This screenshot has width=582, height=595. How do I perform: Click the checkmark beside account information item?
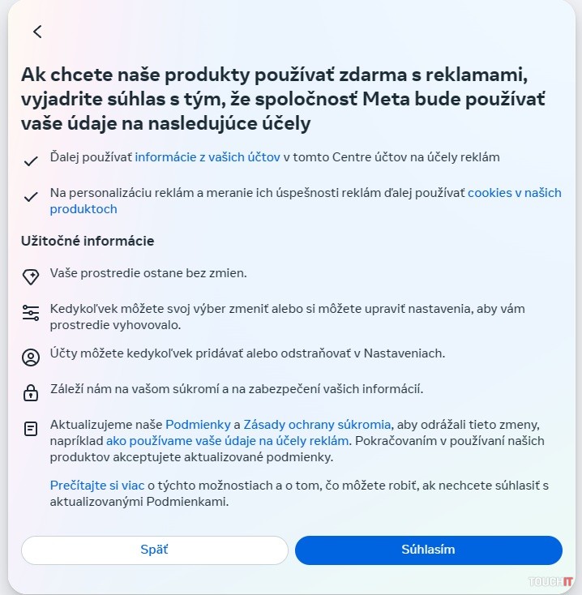[31, 161]
